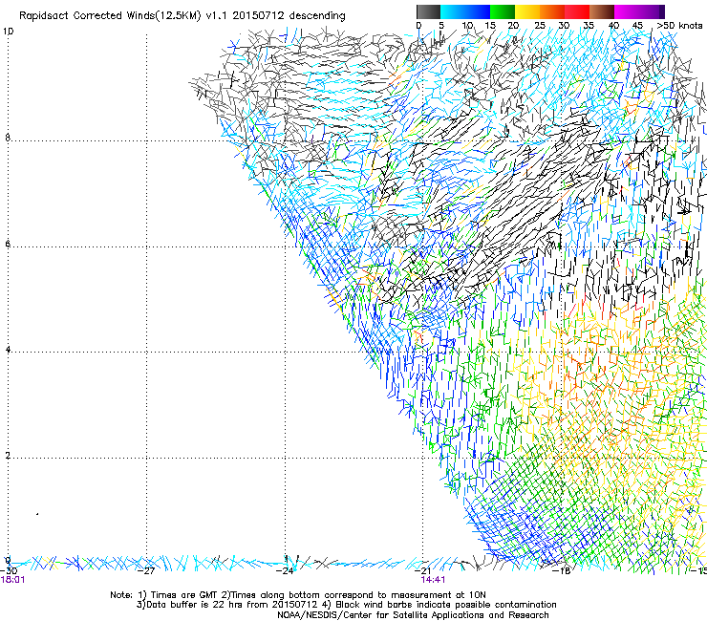Click the '20150712 descending' text in title
This screenshot has width=707, height=621.
pos(289,15)
